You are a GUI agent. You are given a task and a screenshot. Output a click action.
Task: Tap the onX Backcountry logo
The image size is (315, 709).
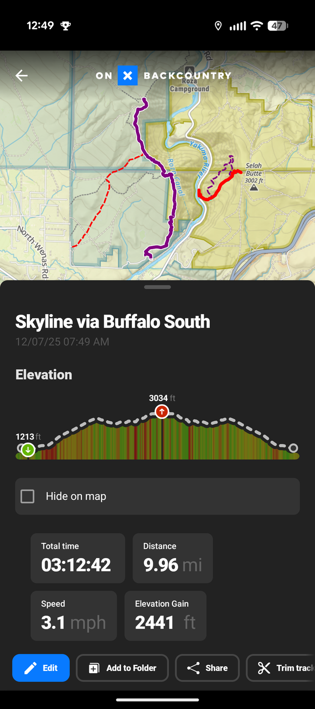tap(163, 76)
